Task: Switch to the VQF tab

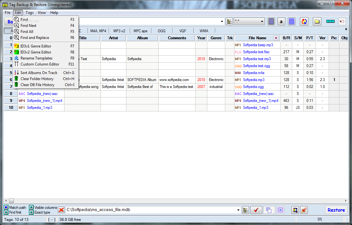Action: point(183,31)
